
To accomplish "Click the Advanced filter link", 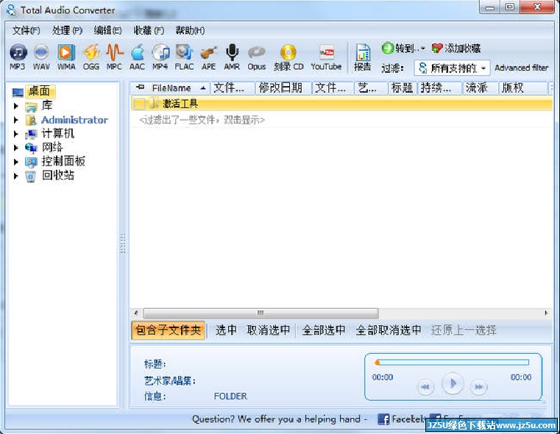I will pyautogui.click(x=521, y=68).
